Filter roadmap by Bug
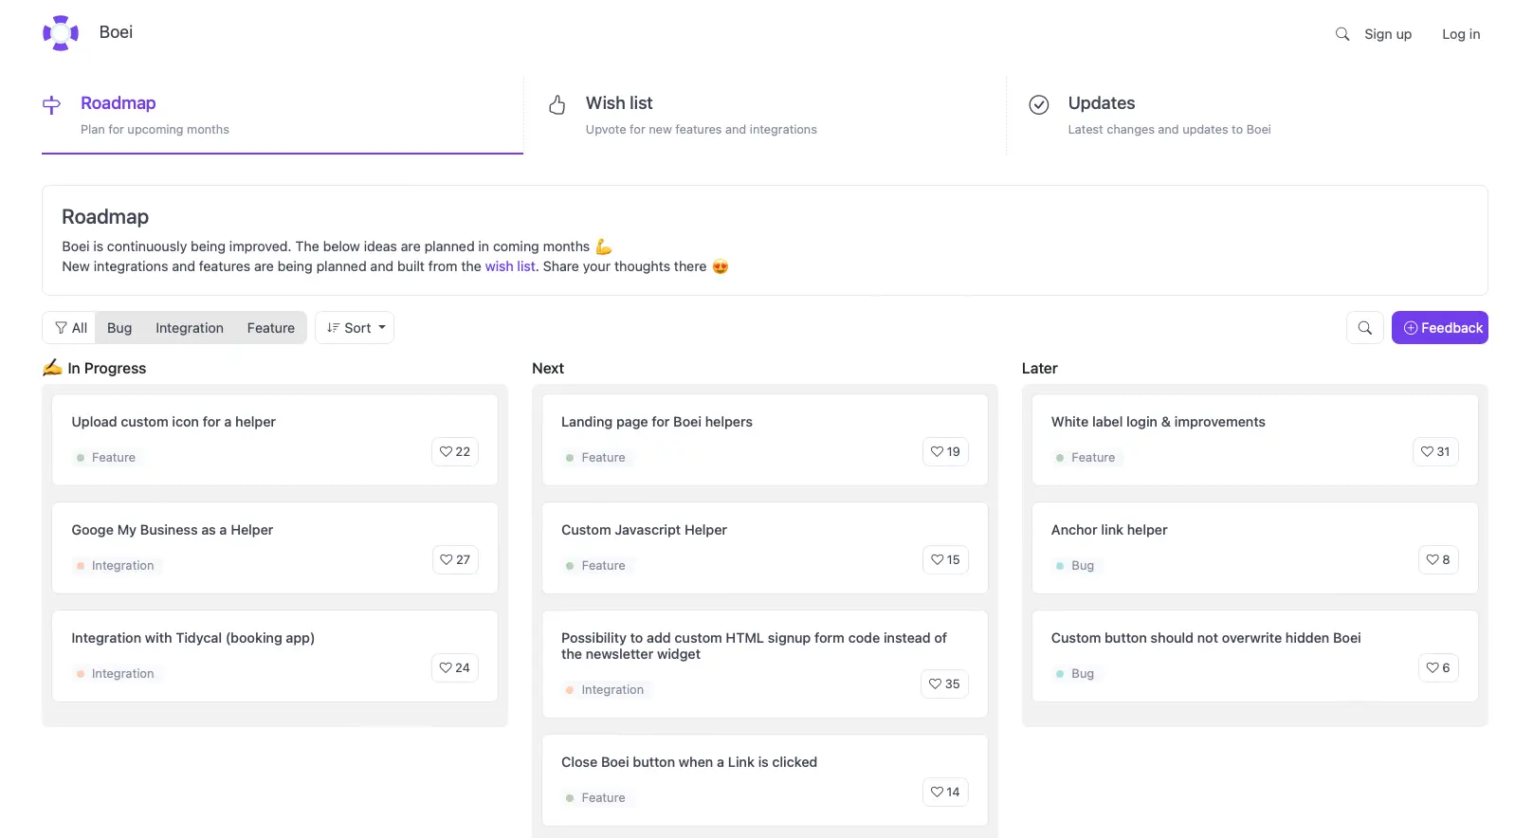The width and height of the screenshot is (1533, 838). [119, 328]
